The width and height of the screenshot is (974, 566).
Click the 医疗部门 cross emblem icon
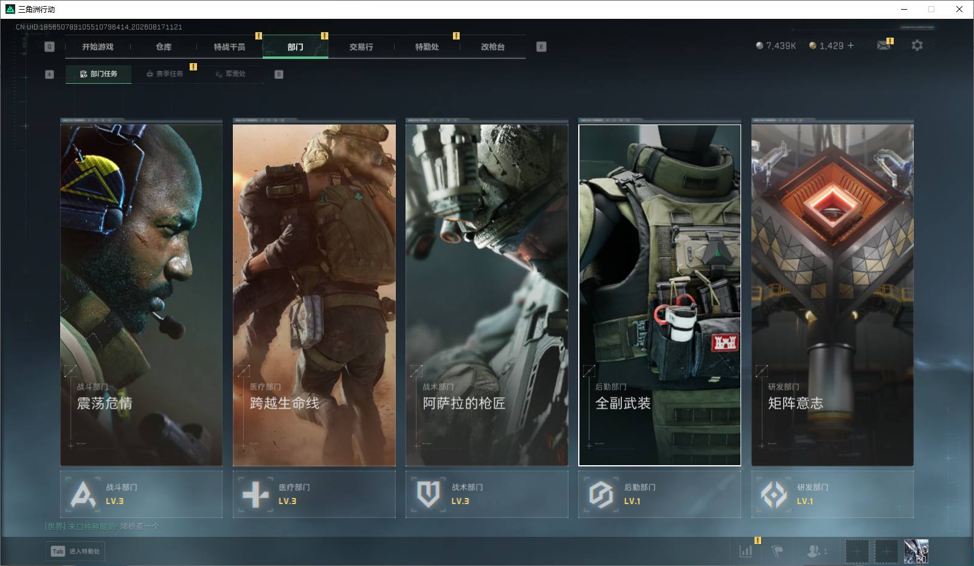pos(255,494)
